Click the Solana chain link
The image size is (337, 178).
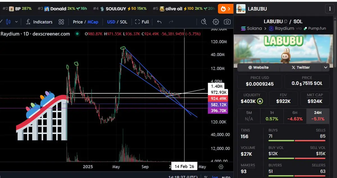[x=251, y=28]
